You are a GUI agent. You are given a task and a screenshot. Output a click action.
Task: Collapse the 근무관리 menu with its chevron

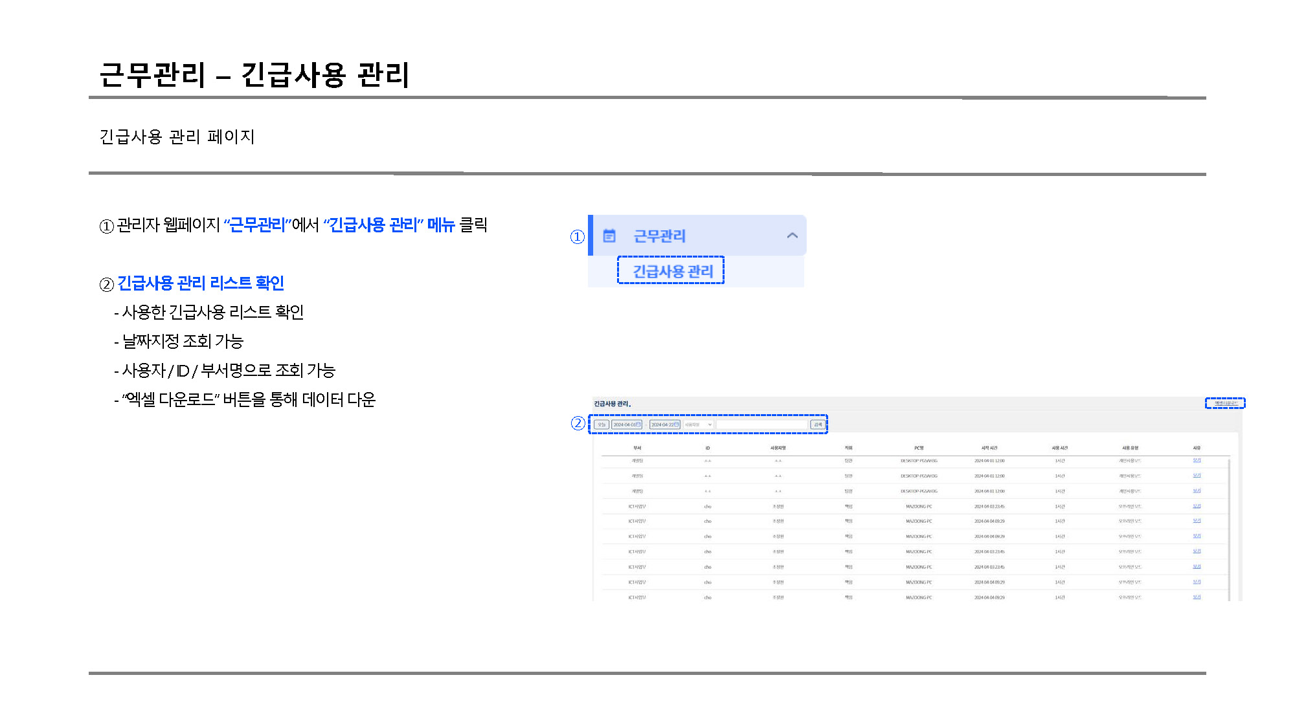(792, 236)
